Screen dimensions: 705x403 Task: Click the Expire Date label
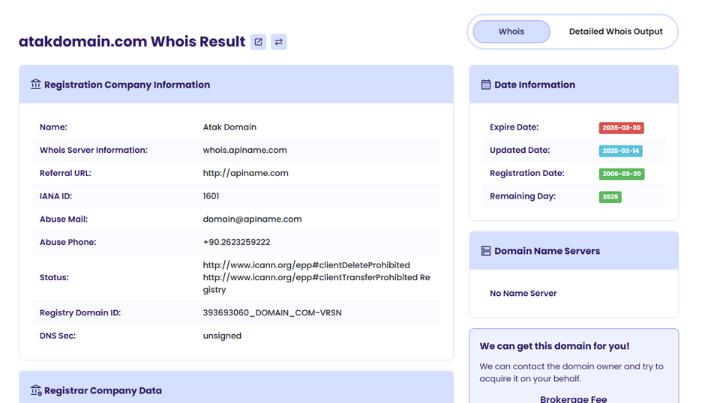(514, 127)
